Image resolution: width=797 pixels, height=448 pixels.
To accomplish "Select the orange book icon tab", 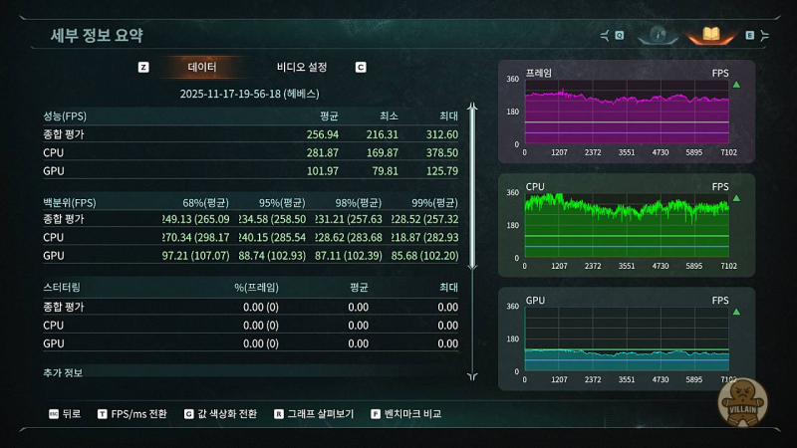I will 710,36.
